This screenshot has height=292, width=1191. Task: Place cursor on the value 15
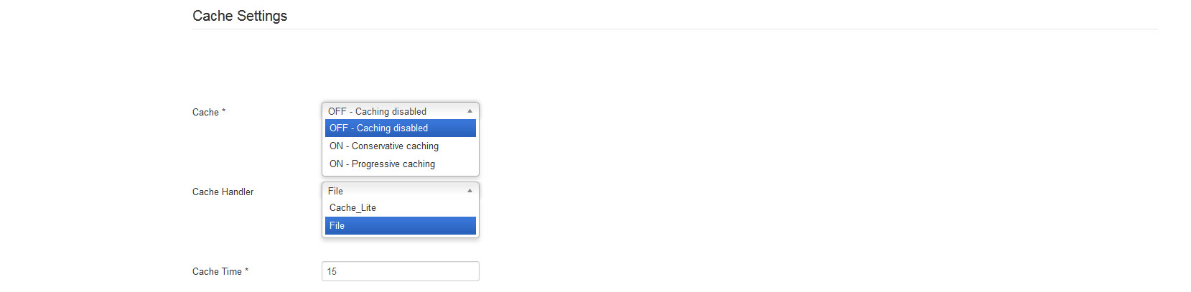pos(332,271)
